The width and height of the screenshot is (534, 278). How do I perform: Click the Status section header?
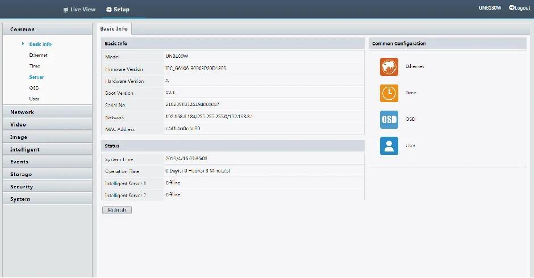coord(232,146)
